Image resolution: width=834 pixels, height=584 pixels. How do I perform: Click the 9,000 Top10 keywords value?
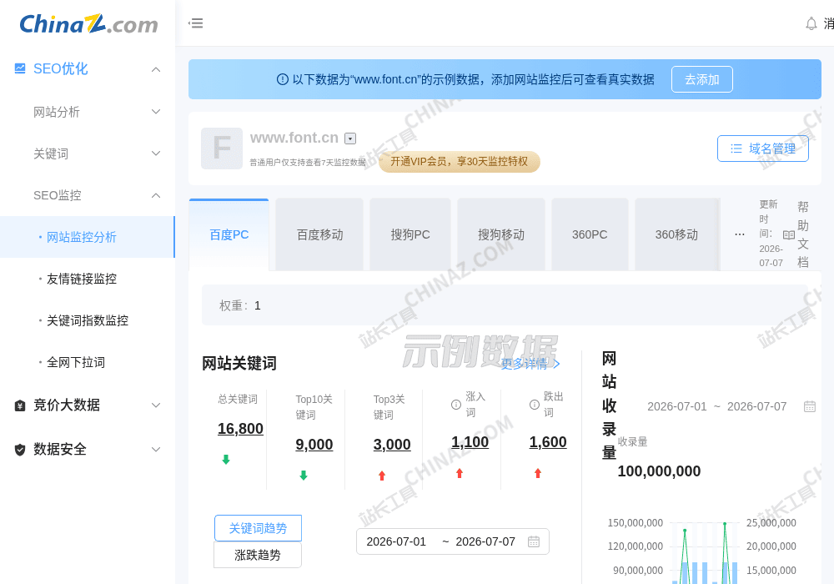(314, 445)
